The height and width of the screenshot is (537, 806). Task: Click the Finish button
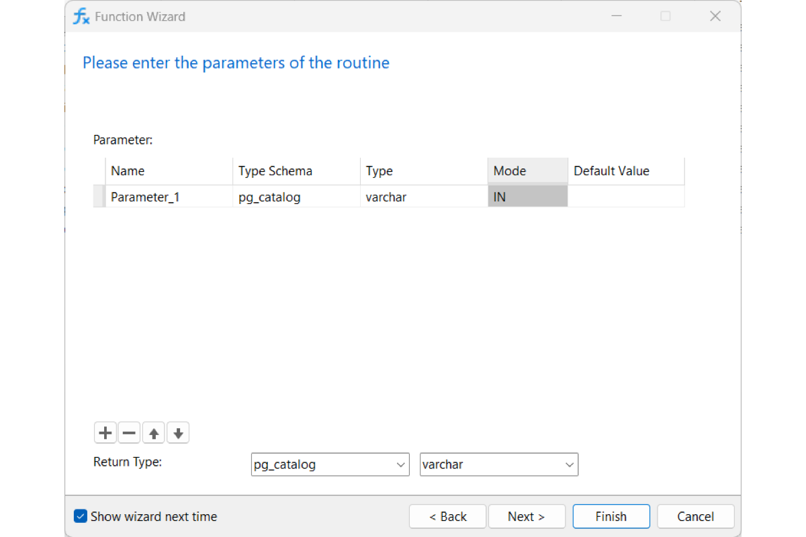[x=611, y=516]
